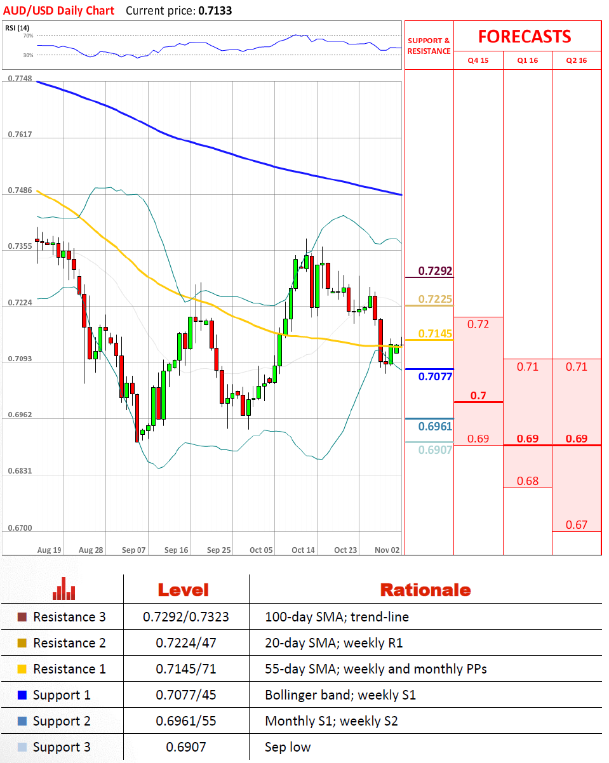
Task: Click the FORECASTS heading
Action: click(x=525, y=36)
